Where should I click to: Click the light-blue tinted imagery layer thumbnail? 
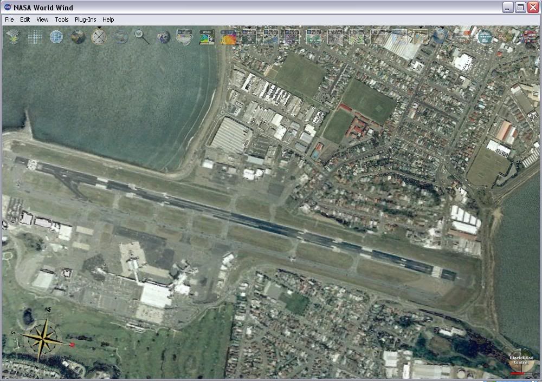point(399,37)
